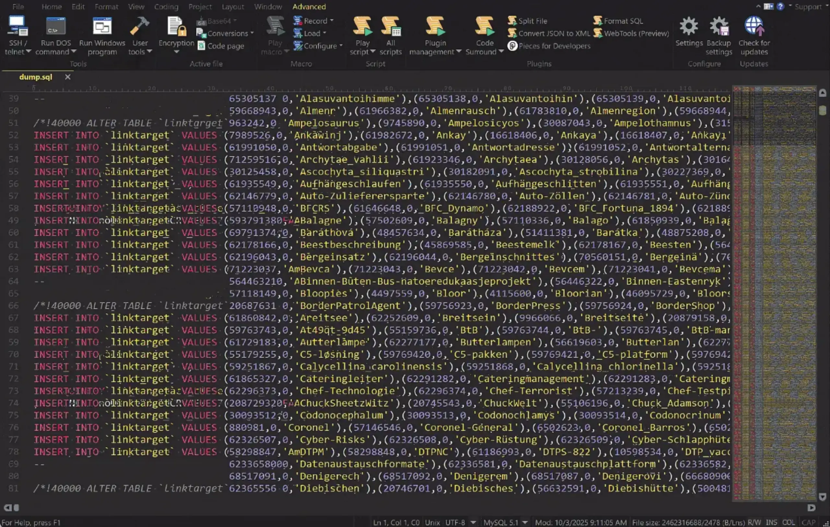Run the Split File plugin
This screenshot has height=527, width=830.
528,21
